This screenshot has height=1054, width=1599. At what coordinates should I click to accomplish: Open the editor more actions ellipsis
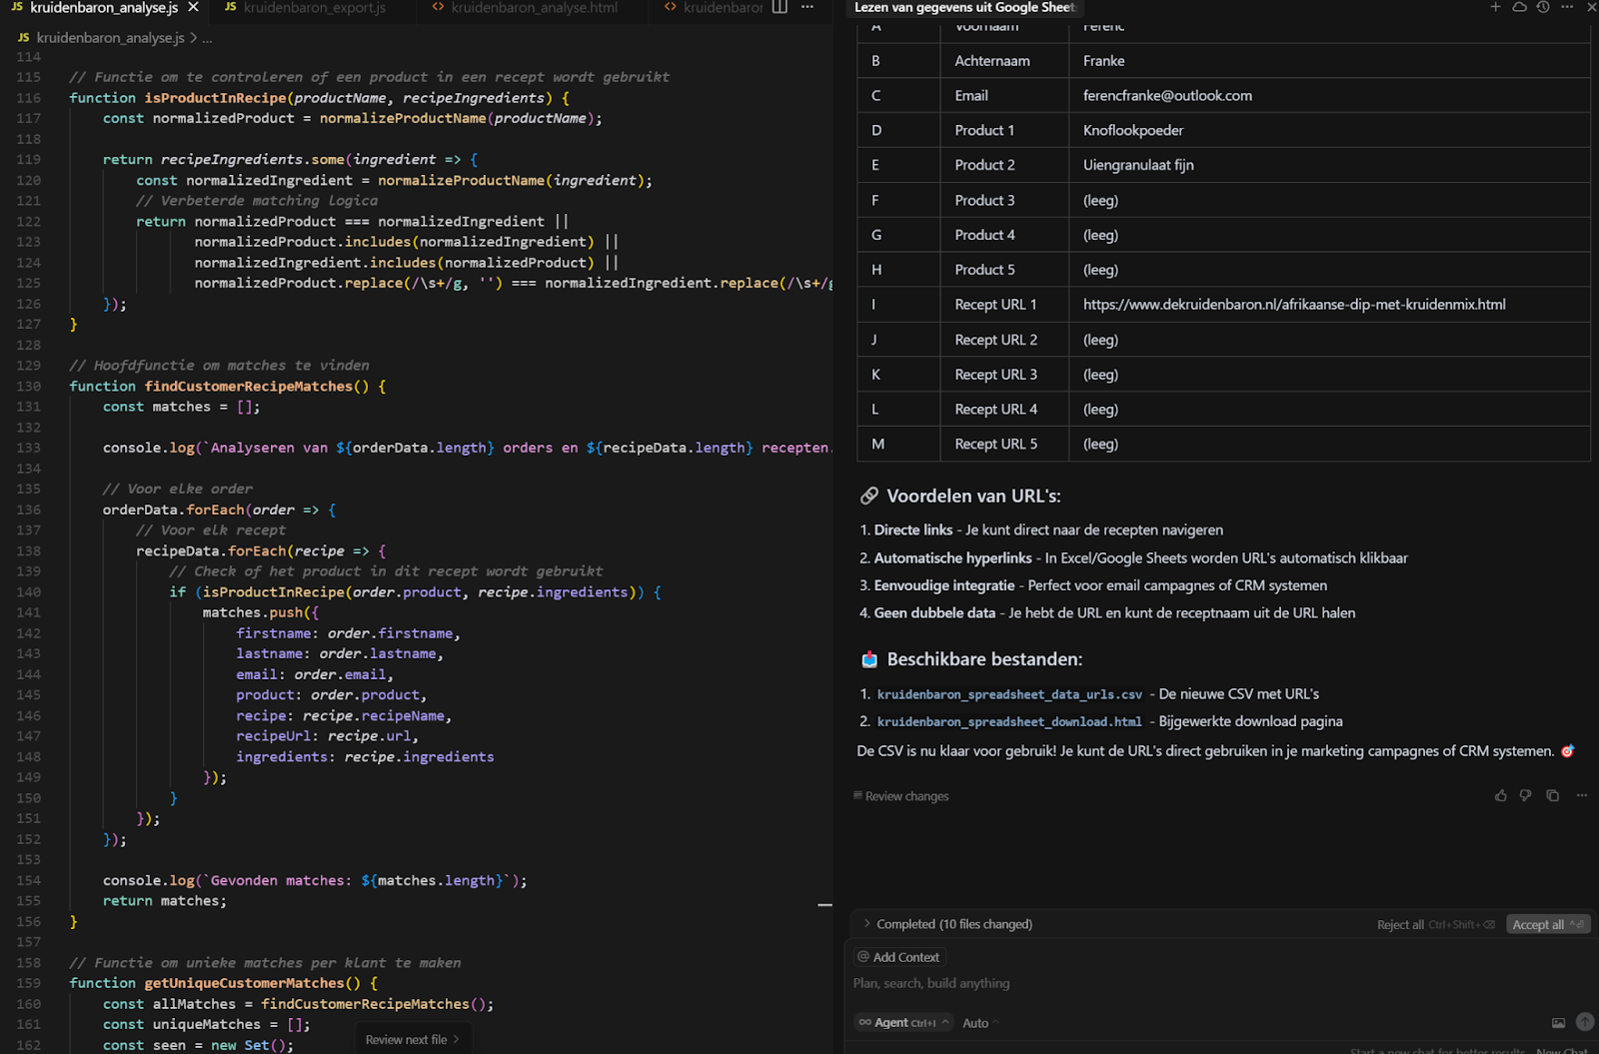pyautogui.click(x=807, y=7)
